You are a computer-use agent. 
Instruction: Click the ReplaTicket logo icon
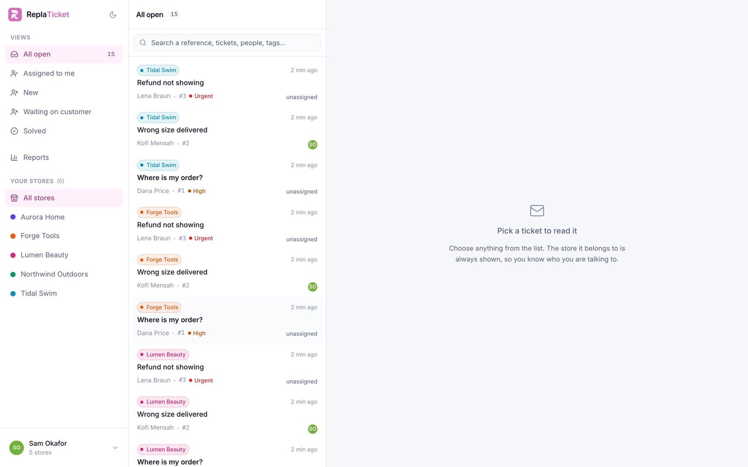pos(15,14)
